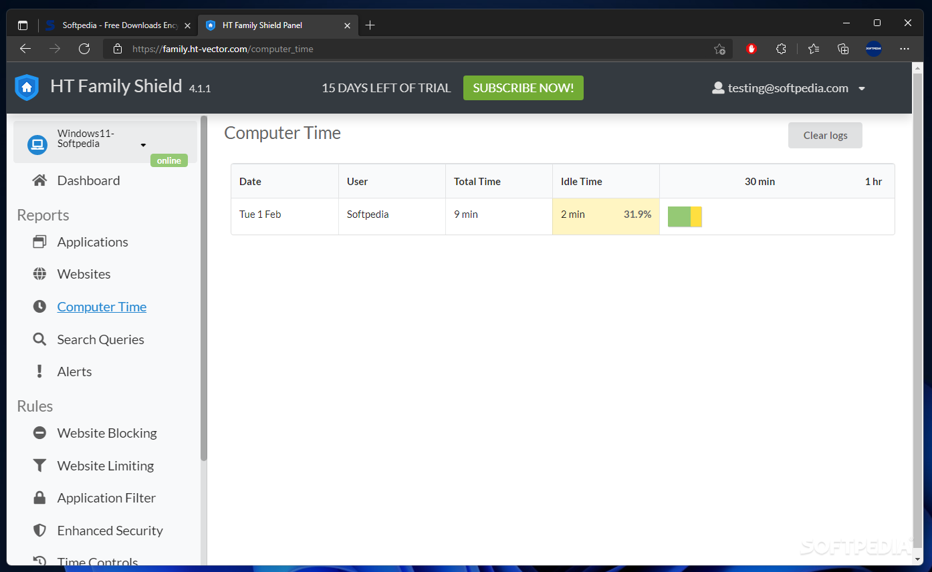Open the Dashboard home icon

(x=40, y=180)
